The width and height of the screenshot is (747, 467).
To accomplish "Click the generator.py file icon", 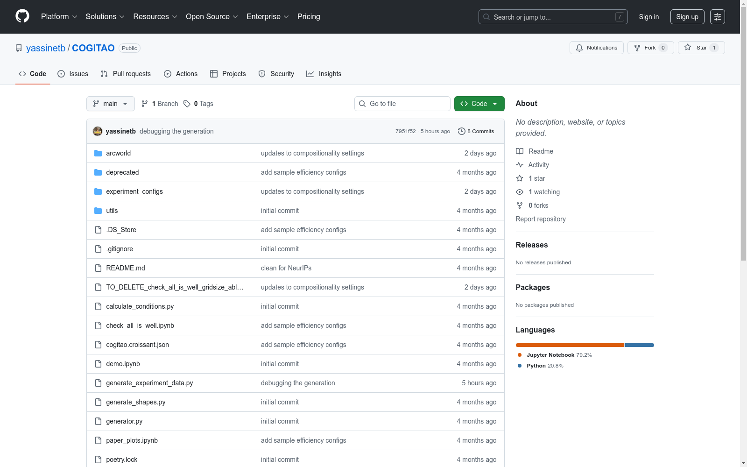I will point(98,421).
